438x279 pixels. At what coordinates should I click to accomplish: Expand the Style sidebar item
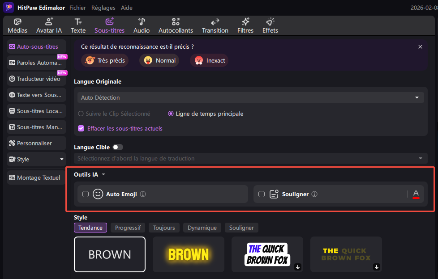(62, 160)
